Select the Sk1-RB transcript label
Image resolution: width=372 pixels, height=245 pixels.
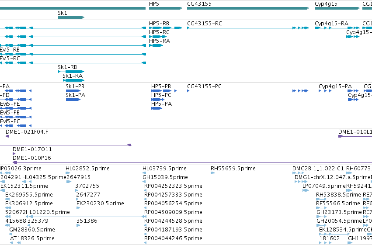[67, 67]
